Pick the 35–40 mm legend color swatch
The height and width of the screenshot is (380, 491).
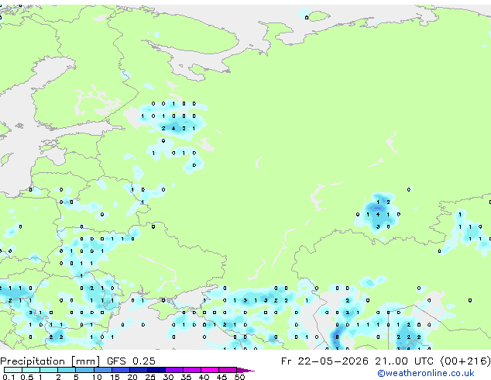pos(191,370)
